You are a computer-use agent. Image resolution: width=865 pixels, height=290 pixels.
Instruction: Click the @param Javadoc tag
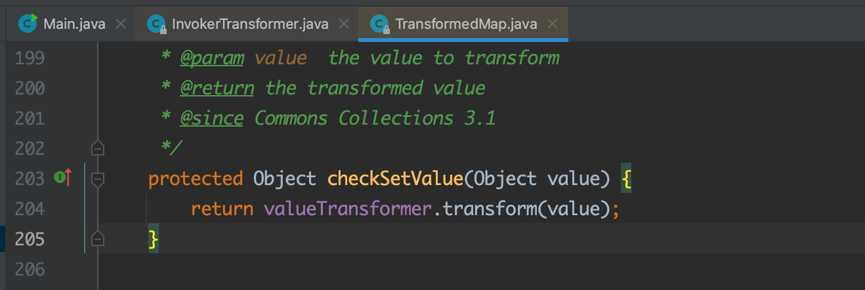(211, 58)
